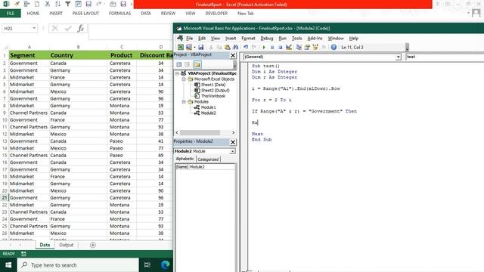Open the VBA Tools menu

click(x=296, y=39)
